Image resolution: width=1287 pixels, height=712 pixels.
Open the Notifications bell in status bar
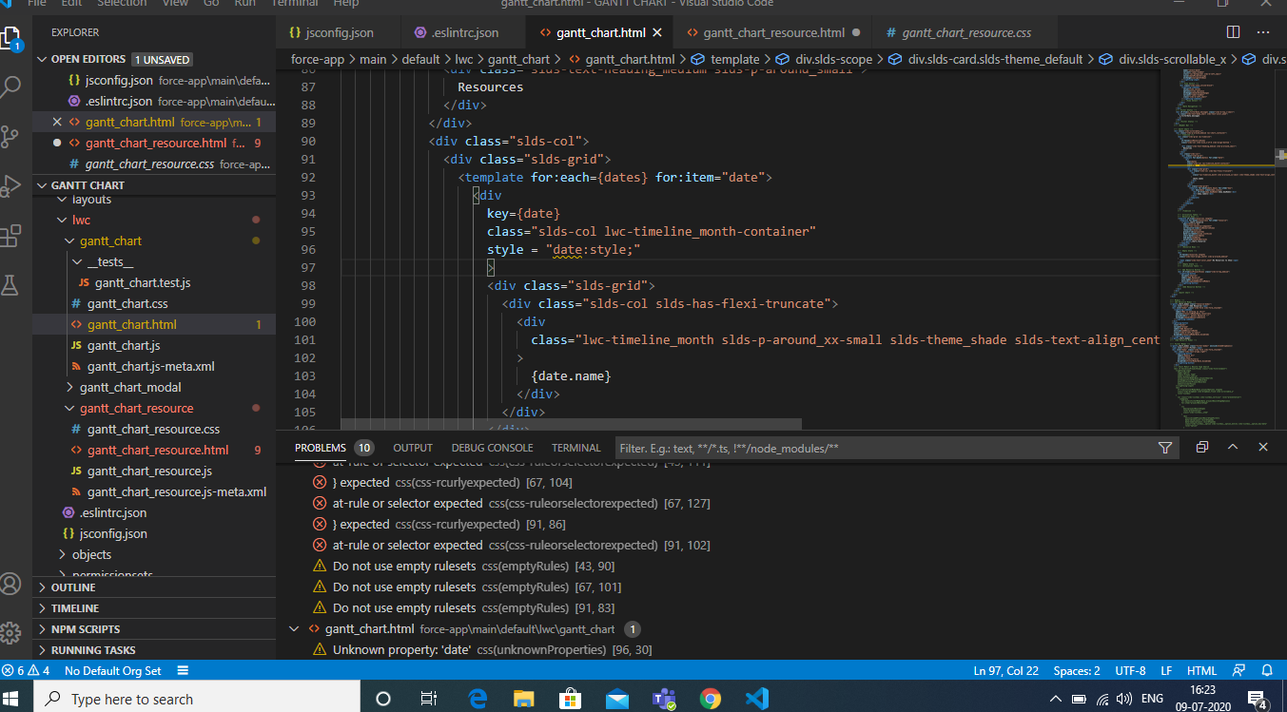click(x=1266, y=670)
